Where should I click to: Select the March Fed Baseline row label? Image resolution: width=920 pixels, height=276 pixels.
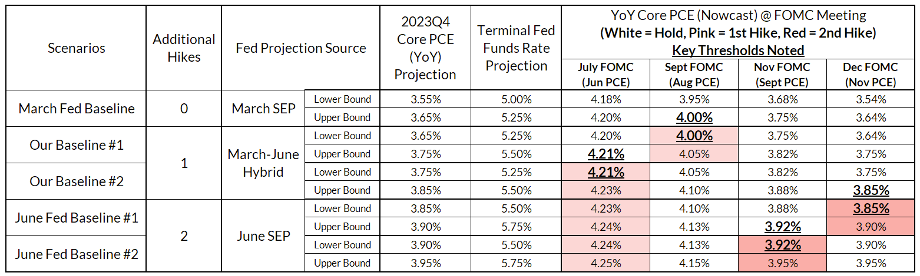[77, 109]
